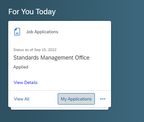Image resolution: width=144 pixels, height=122 pixels.
Task: Expand more actions beside My Applications
Action: [x=103, y=99]
